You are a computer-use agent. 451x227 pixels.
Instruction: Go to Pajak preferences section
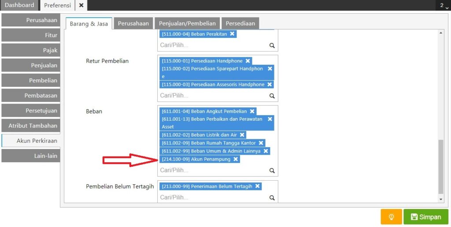31,50
